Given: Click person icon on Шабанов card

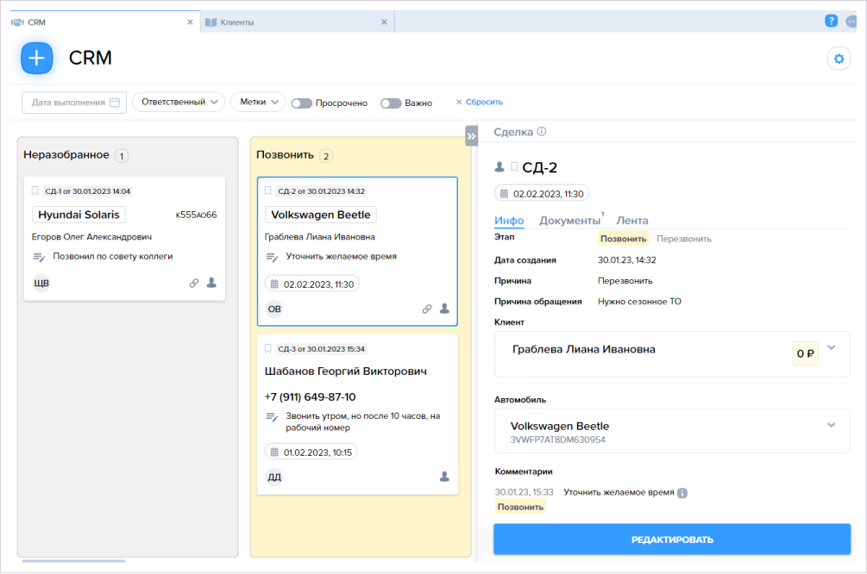Looking at the screenshot, I should point(444,477).
